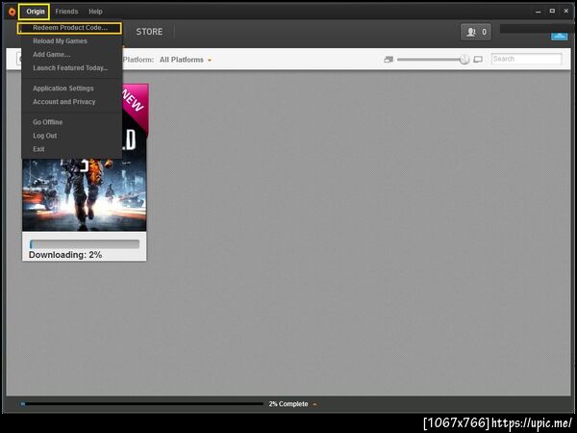Minimize the Origin window
Screen dimensions: 577x433
538,12
